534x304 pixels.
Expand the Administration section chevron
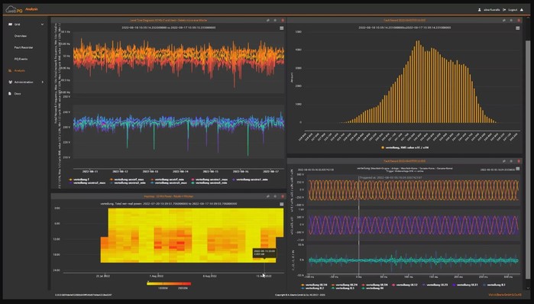tap(42, 82)
